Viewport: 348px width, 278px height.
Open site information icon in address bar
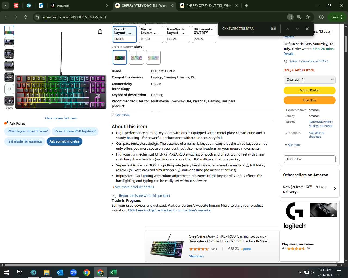[x=37, y=17]
